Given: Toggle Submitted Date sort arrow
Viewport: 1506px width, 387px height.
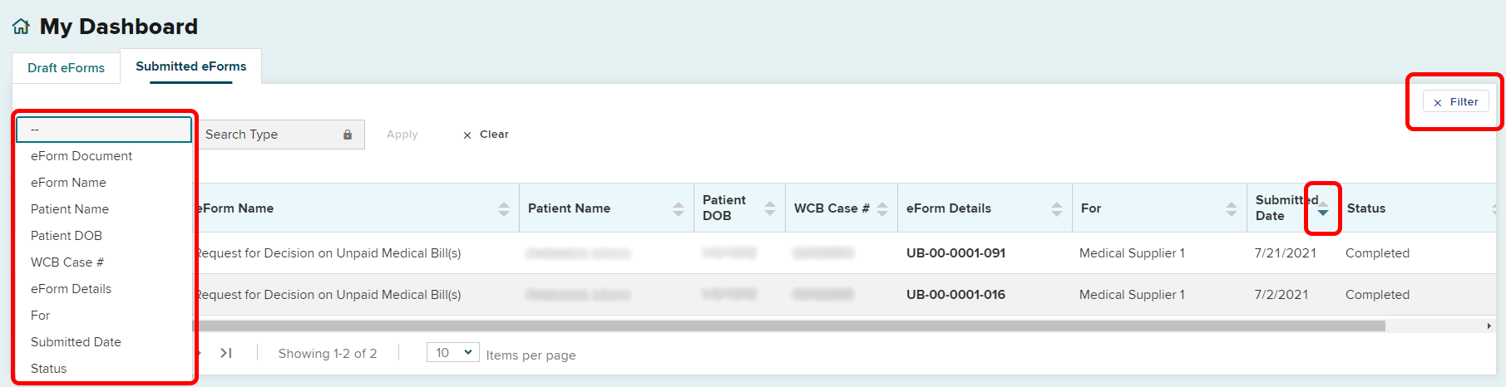Looking at the screenshot, I should 1323,208.
